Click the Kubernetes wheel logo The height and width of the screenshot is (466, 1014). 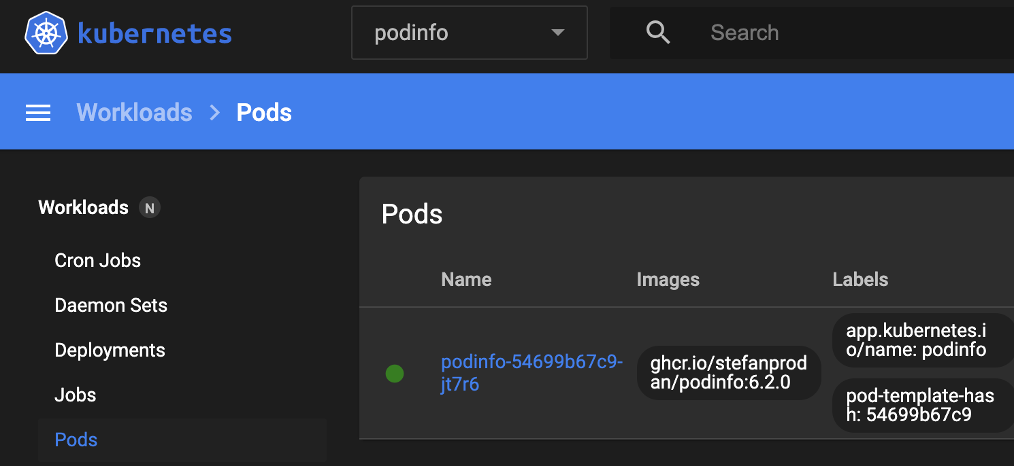click(45, 31)
